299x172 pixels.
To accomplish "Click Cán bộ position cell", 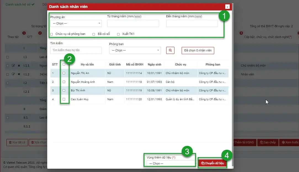I will click(x=170, y=82).
